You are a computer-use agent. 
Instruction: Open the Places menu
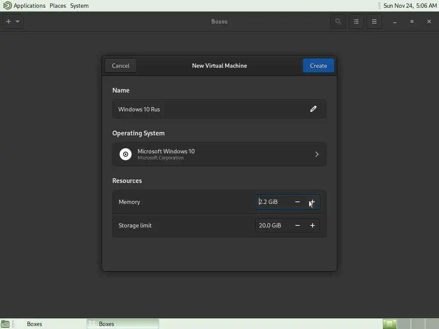tap(58, 6)
